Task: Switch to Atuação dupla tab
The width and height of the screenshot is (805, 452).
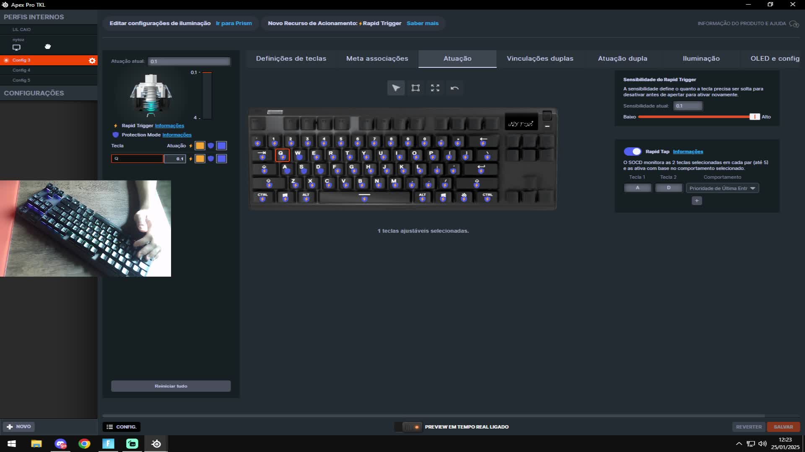Action: point(623,59)
